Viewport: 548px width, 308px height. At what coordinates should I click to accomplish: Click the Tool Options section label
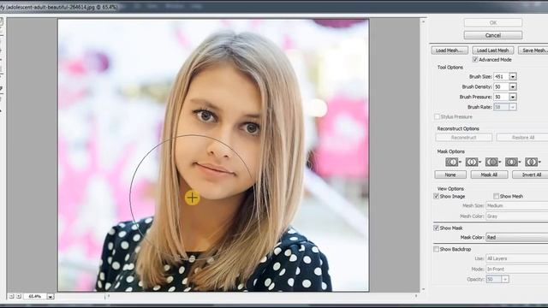(450, 67)
